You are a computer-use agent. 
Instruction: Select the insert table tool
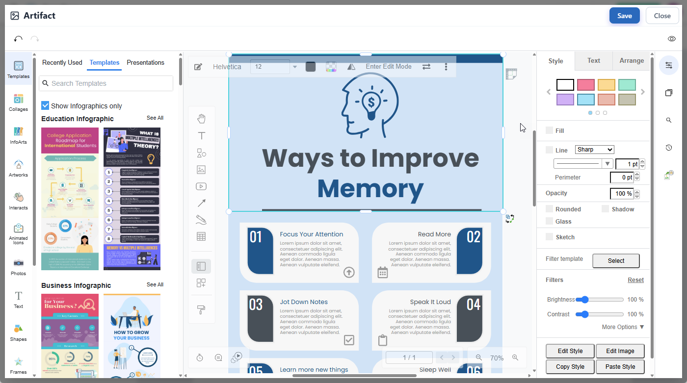point(201,236)
